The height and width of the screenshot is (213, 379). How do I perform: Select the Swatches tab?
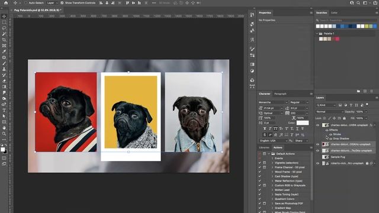322,12
